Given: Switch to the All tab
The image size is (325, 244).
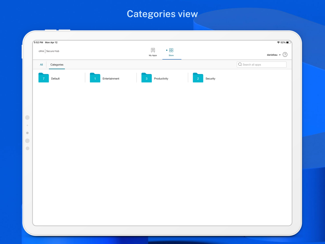Looking at the screenshot, I should click(42, 64).
